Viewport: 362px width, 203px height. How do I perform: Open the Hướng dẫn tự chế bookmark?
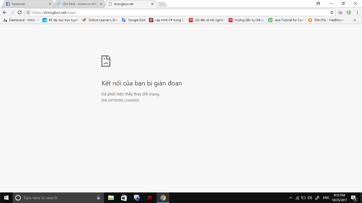[x=246, y=20]
